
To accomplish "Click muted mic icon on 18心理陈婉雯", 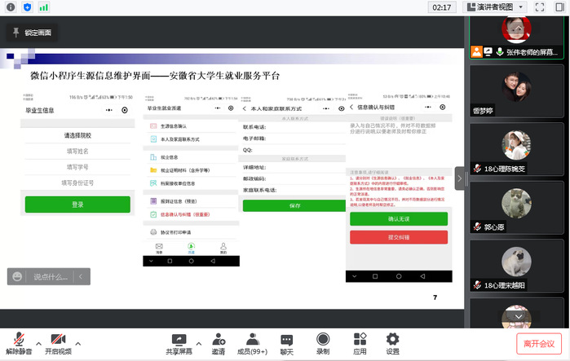I will [x=478, y=169].
